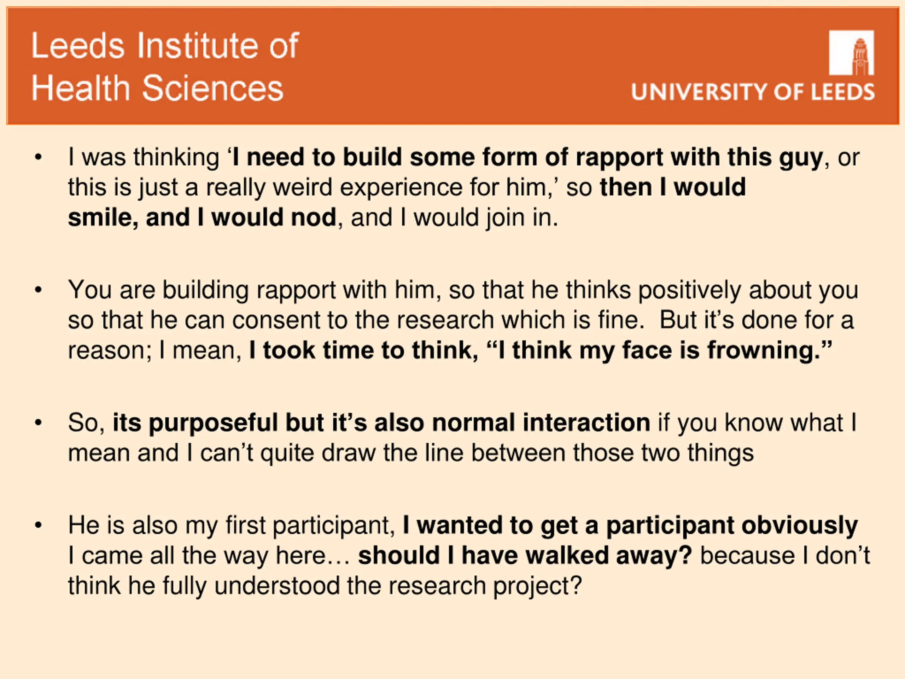Click 'fully understood the research project?' text
This screenshot has height=679, width=905.
coord(372,586)
